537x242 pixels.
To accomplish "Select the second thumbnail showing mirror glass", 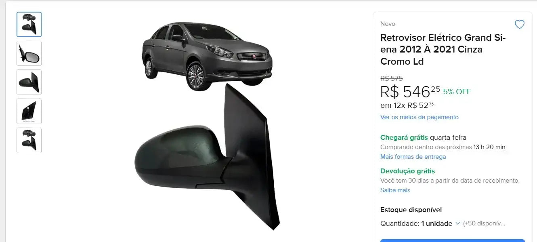I will click(x=29, y=53).
